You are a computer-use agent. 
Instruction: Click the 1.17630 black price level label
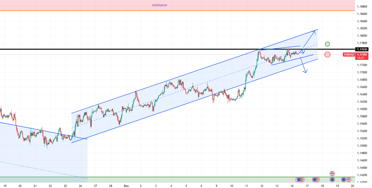click(x=362, y=49)
